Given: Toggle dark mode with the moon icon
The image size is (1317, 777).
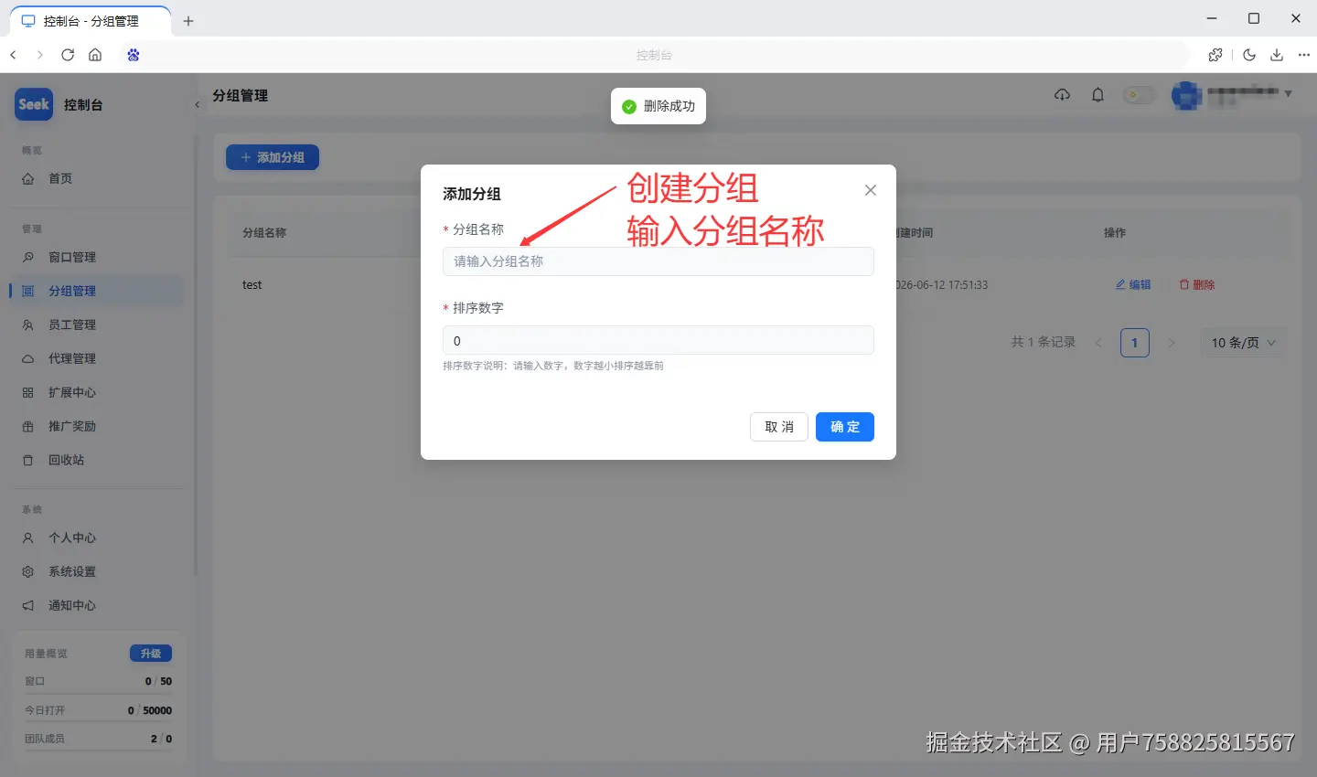Looking at the screenshot, I should [1249, 55].
